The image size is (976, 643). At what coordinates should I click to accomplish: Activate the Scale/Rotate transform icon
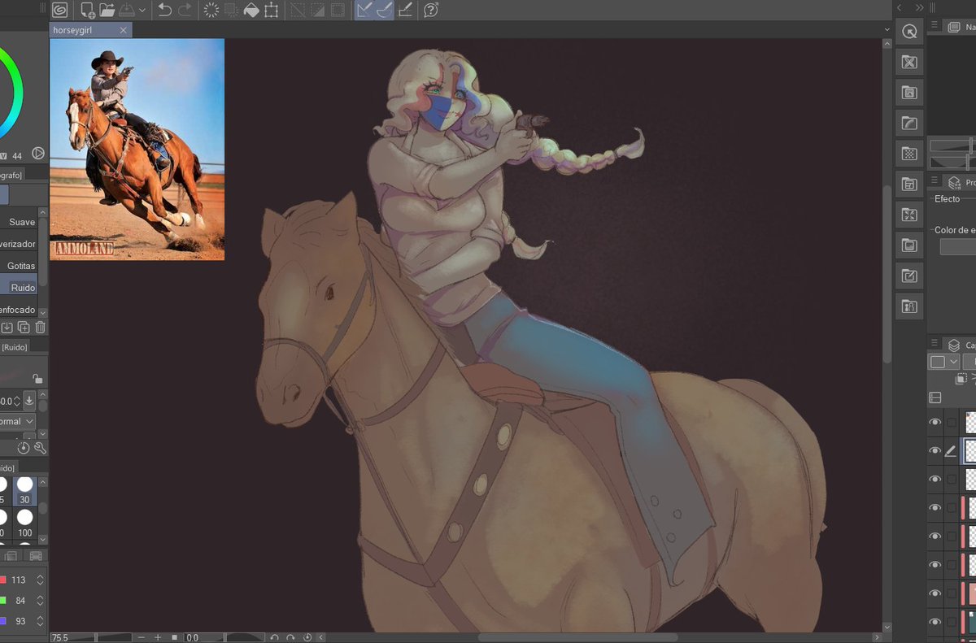click(x=271, y=10)
